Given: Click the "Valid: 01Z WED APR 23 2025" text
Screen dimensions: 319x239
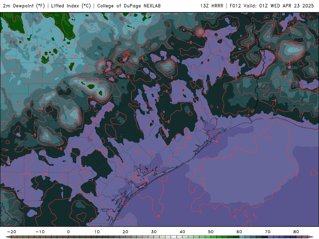Looking at the screenshot, I should click(278, 6).
